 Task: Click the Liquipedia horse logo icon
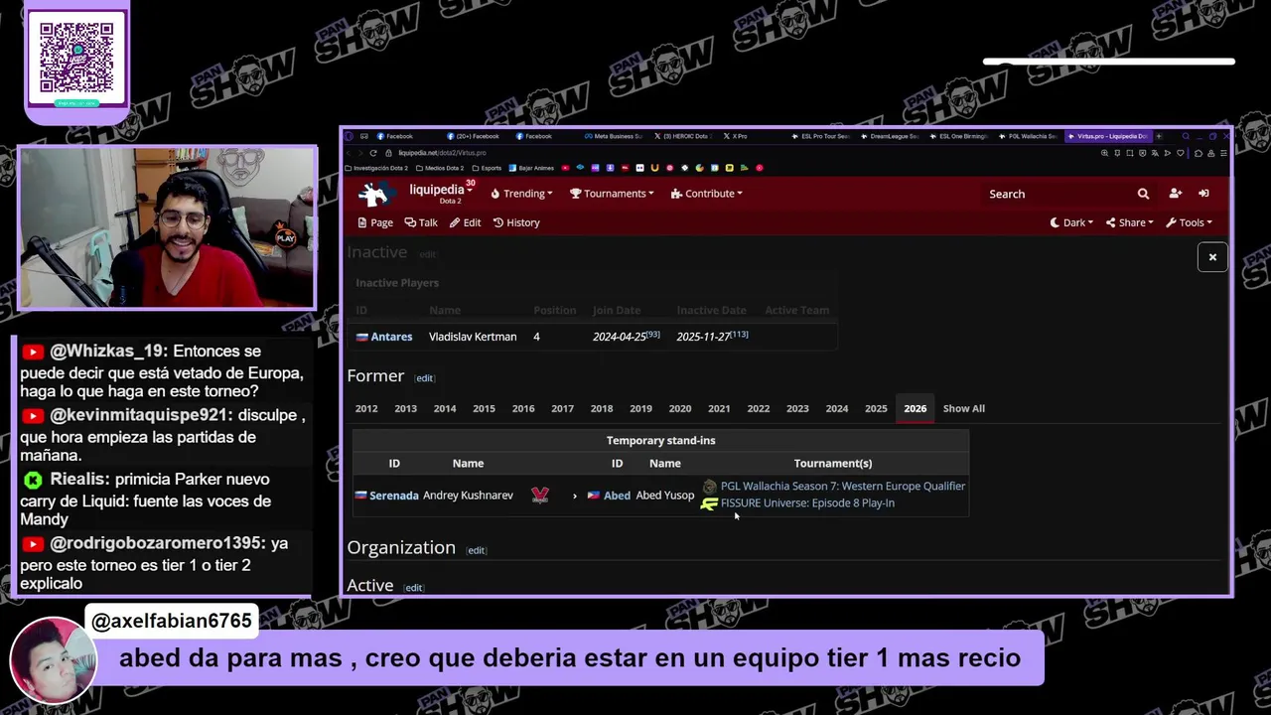click(x=375, y=194)
